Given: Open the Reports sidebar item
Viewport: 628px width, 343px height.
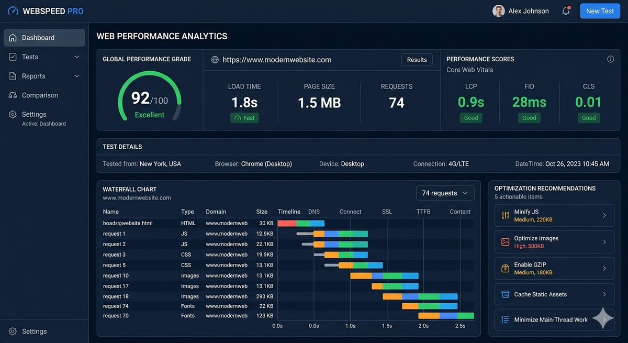Looking at the screenshot, I should click(x=44, y=76).
